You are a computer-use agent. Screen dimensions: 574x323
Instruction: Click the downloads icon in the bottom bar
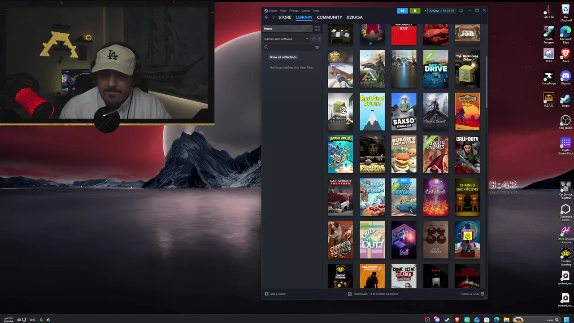pyautogui.click(x=350, y=294)
